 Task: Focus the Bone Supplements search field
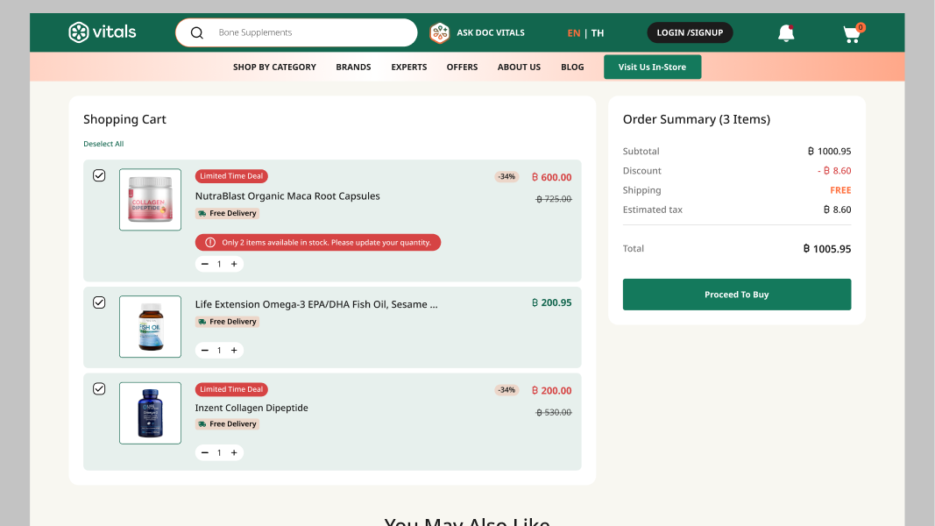point(296,32)
